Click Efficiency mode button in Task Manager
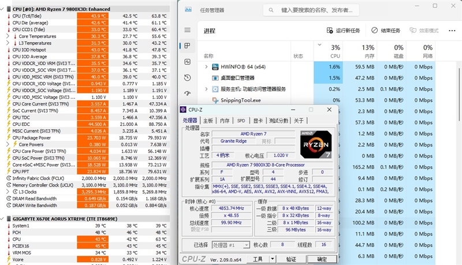Viewport: 462px width, 265px height. point(424,31)
